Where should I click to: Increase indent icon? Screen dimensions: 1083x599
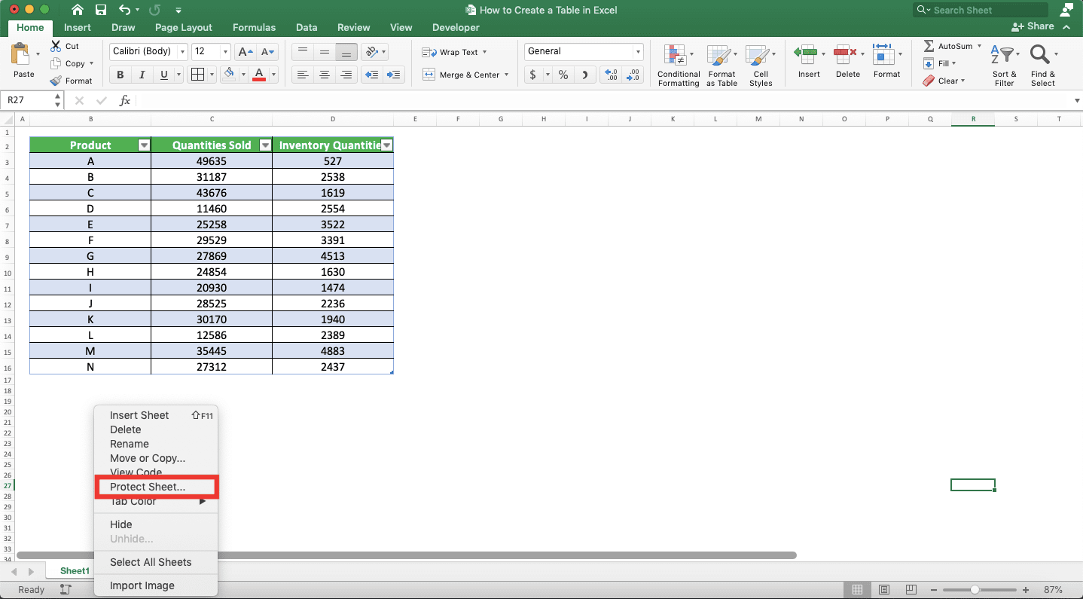pos(394,75)
